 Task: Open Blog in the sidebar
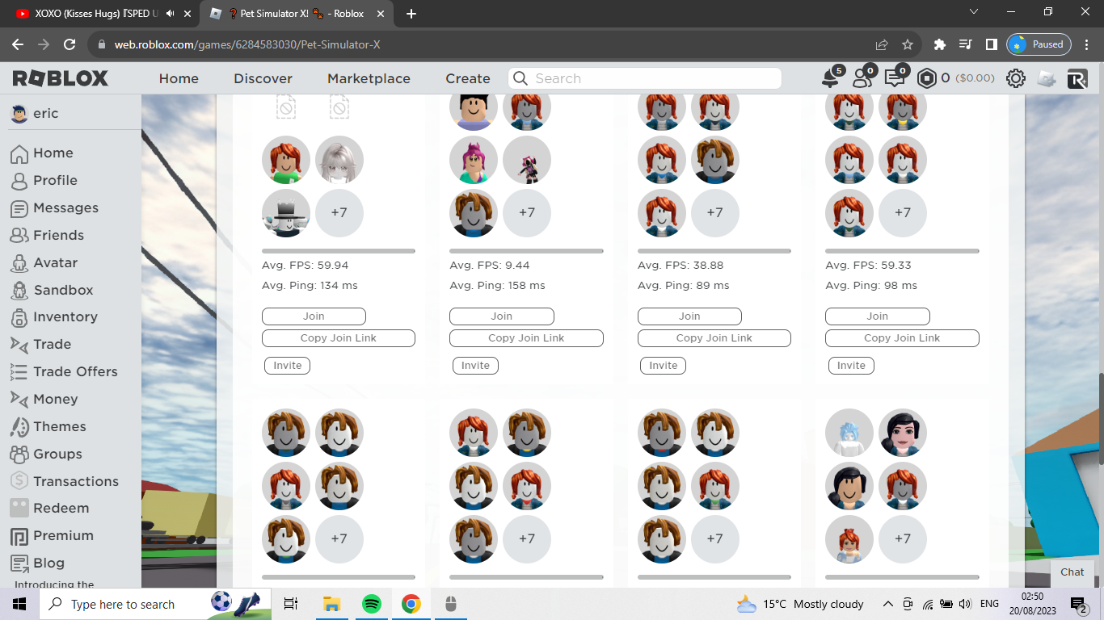[x=48, y=563]
